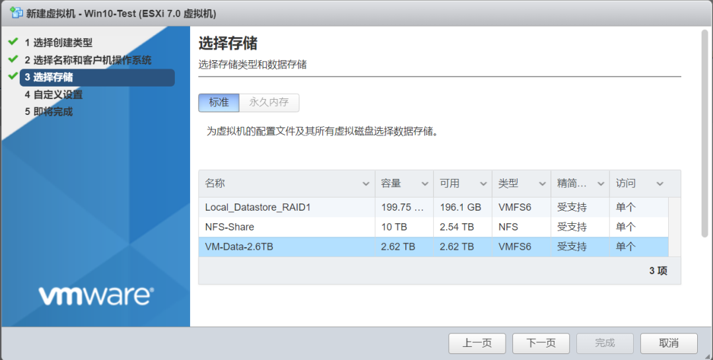Click the 下一页 button

pyautogui.click(x=541, y=343)
